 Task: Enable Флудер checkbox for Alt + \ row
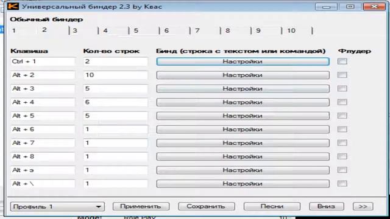(x=342, y=184)
